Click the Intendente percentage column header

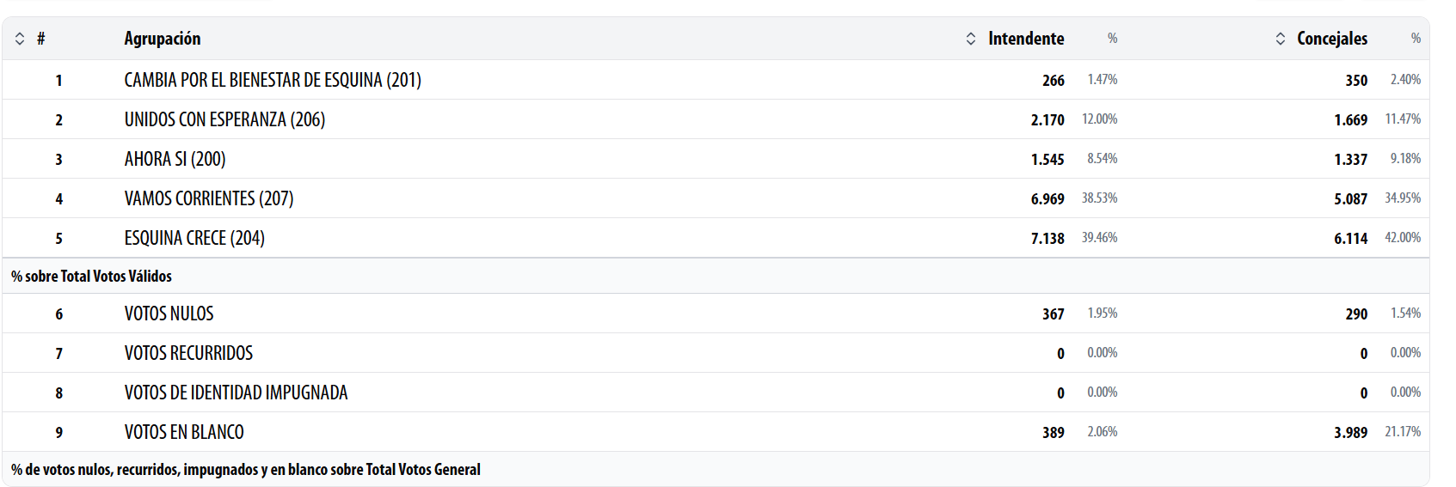coord(1112,39)
